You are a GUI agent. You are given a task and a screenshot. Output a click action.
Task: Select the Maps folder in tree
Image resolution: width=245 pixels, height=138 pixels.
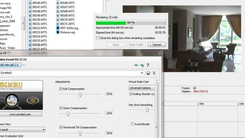point(3,43)
